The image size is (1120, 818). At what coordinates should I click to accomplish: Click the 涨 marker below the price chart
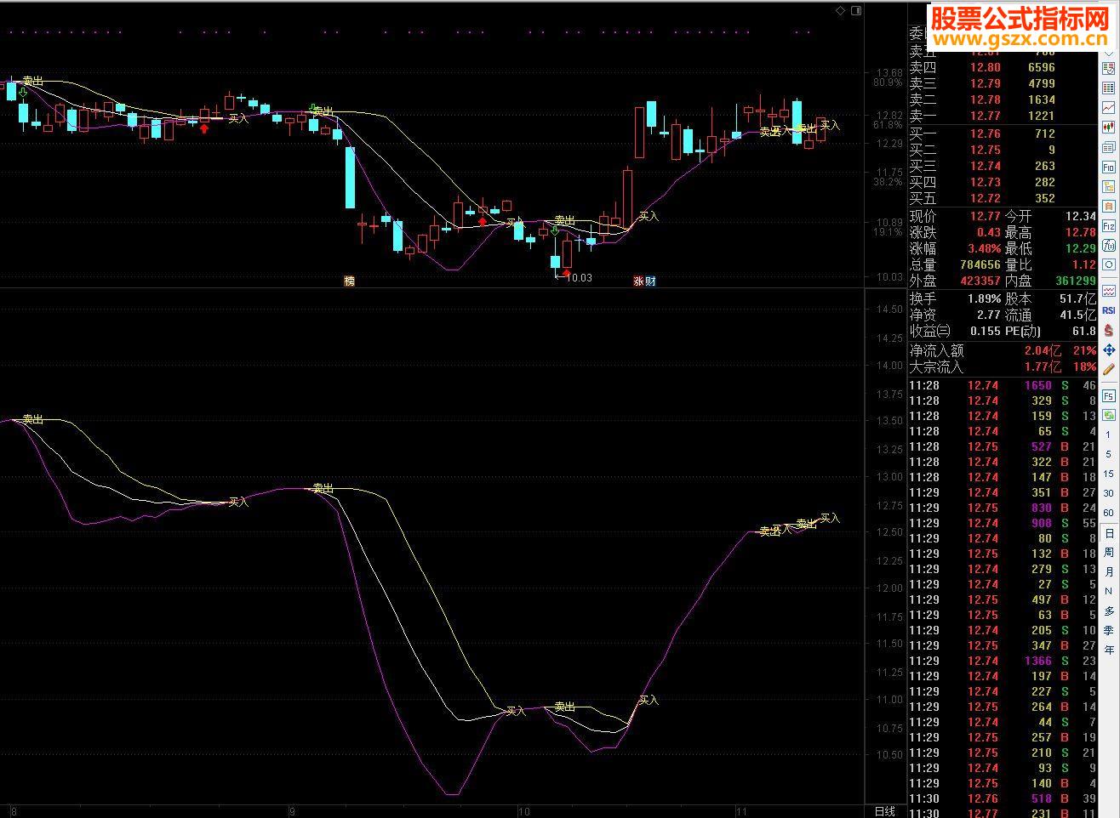638,281
